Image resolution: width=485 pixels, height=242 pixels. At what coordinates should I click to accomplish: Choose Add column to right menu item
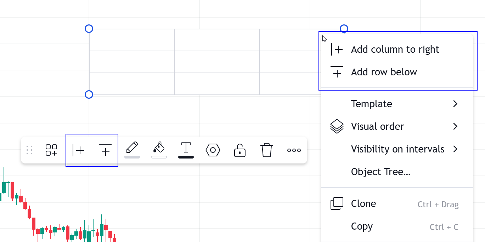(395, 50)
